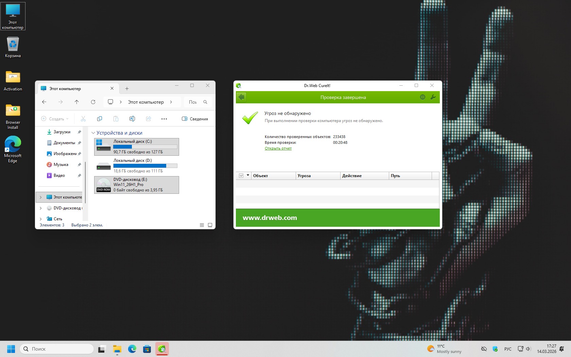Screen dimensions: 571x357
Task: Click the Сведения details button
Action: (x=195, y=119)
